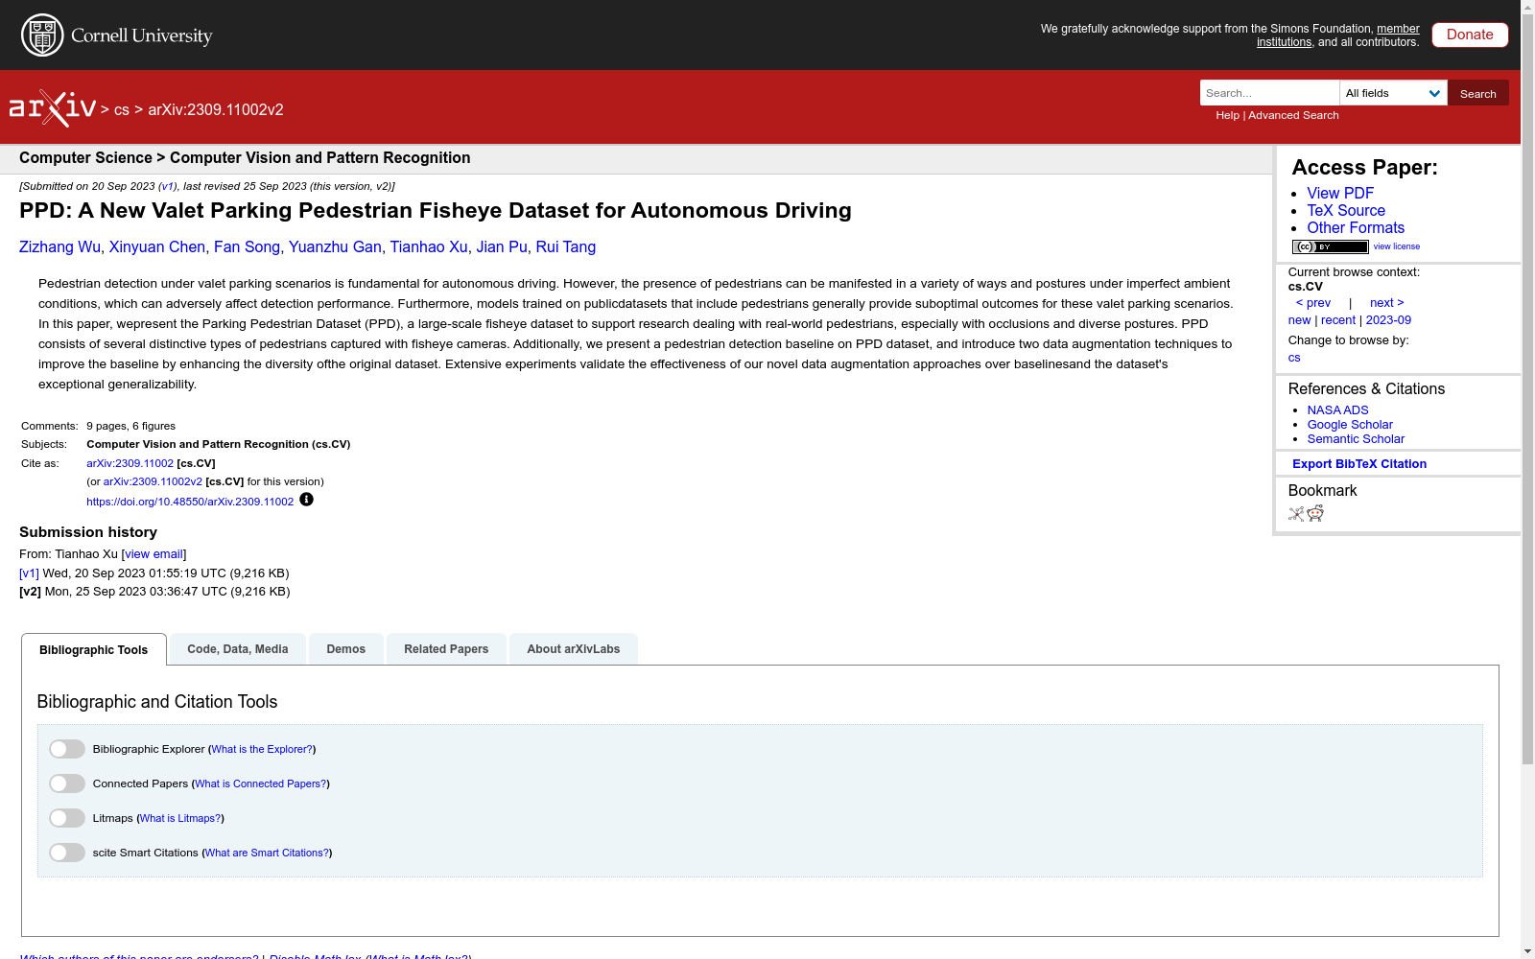Image resolution: width=1535 pixels, height=959 pixels.
Task: Share paper via Reddit icon
Action: click(1315, 514)
